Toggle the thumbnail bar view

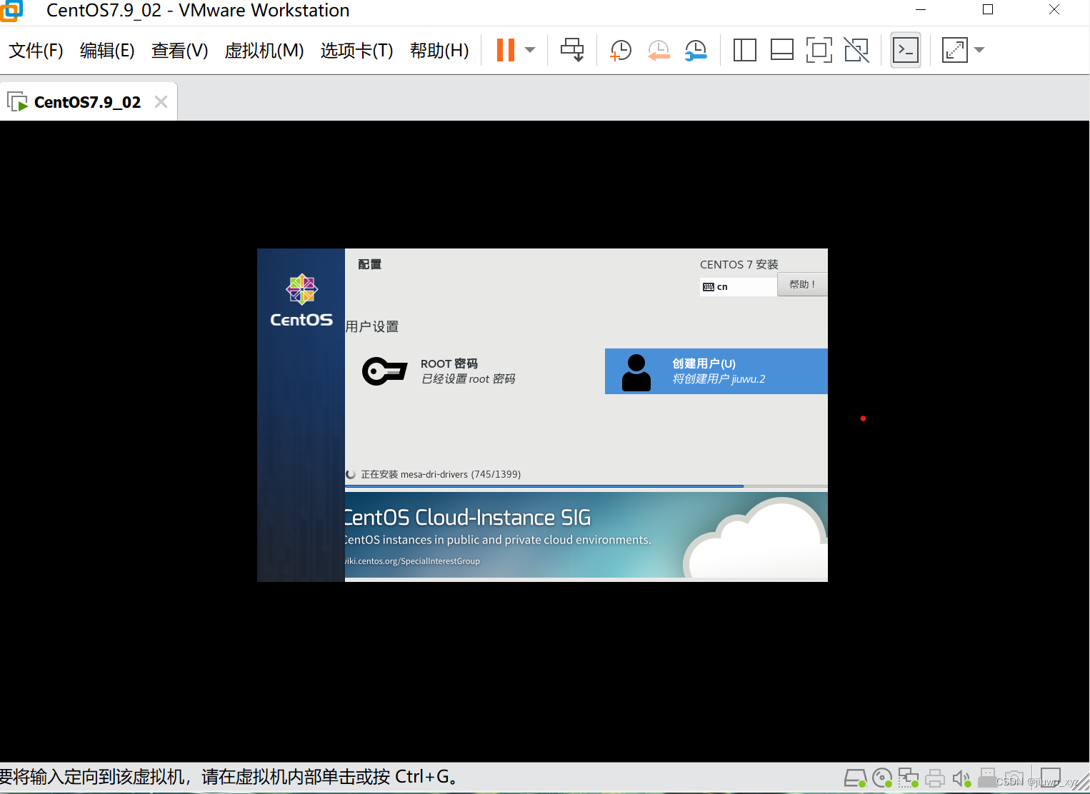pos(782,50)
